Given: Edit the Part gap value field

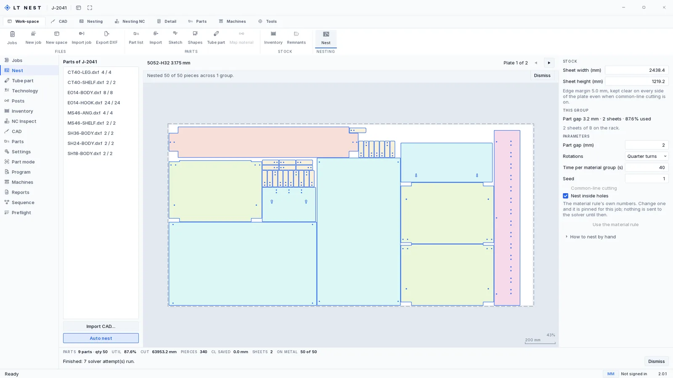Looking at the screenshot, I should click(647, 145).
